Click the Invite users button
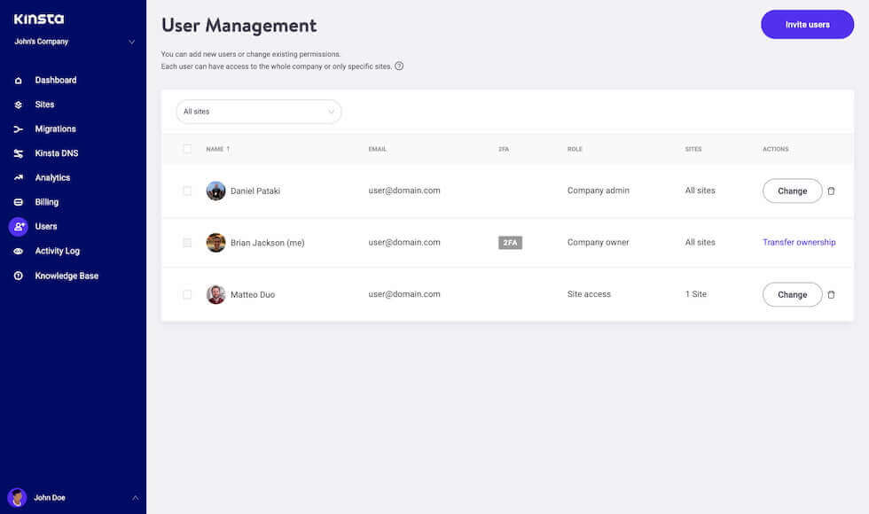 tap(806, 24)
